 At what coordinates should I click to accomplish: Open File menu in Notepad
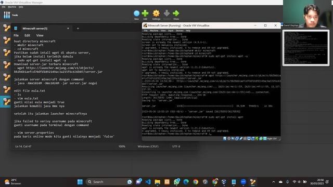point(16,35)
